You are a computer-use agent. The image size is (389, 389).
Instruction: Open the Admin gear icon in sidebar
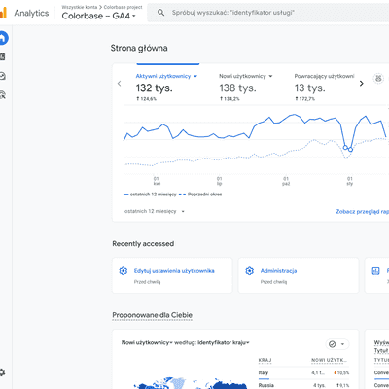(2, 372)
